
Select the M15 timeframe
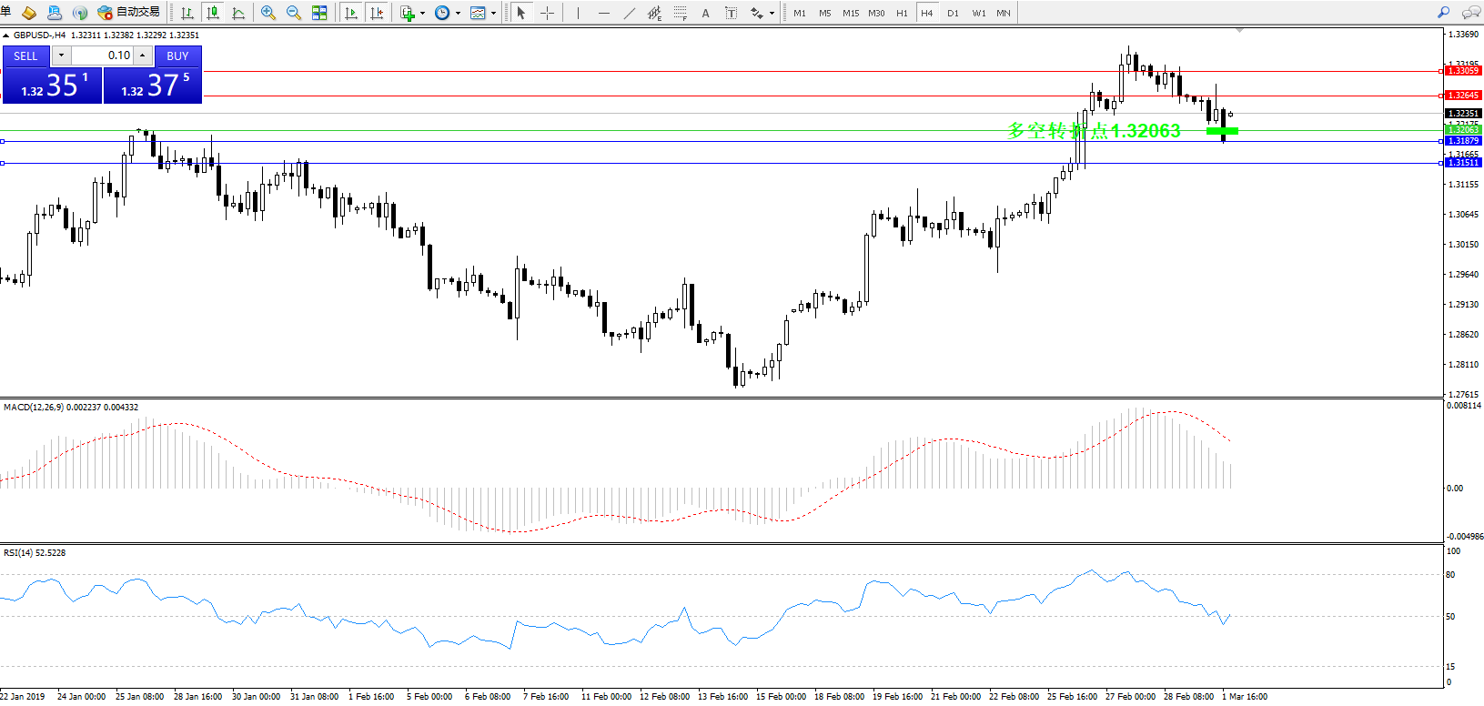pyautogui.click(x=850, y=13)
